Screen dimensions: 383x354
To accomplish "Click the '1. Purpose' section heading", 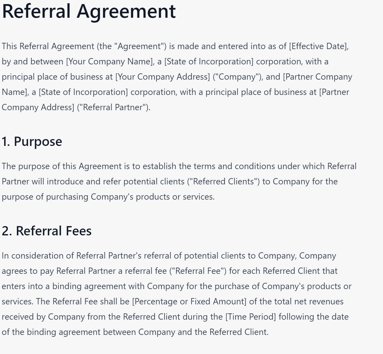I will [x=32, y=142].
